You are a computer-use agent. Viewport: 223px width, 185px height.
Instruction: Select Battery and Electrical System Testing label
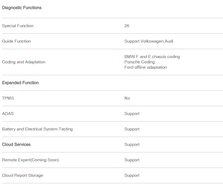(x=37, y=129)
